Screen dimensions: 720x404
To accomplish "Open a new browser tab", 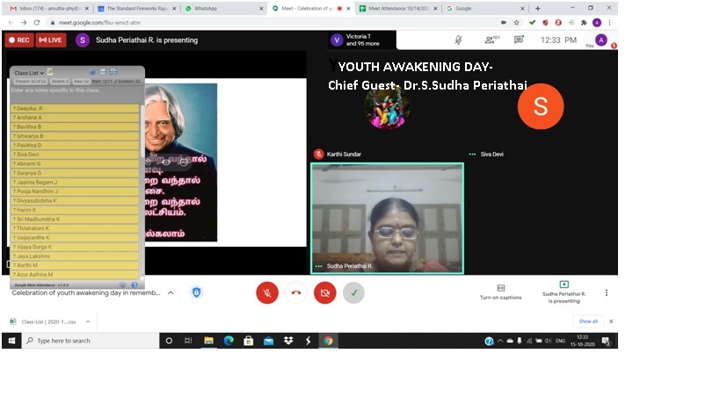I will (x=538, y=8).
